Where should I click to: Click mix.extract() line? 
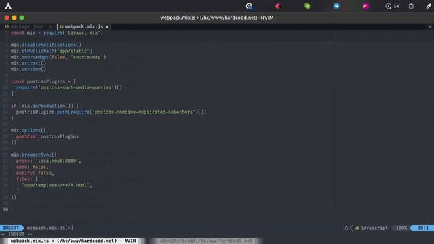[x=28, y=63]
